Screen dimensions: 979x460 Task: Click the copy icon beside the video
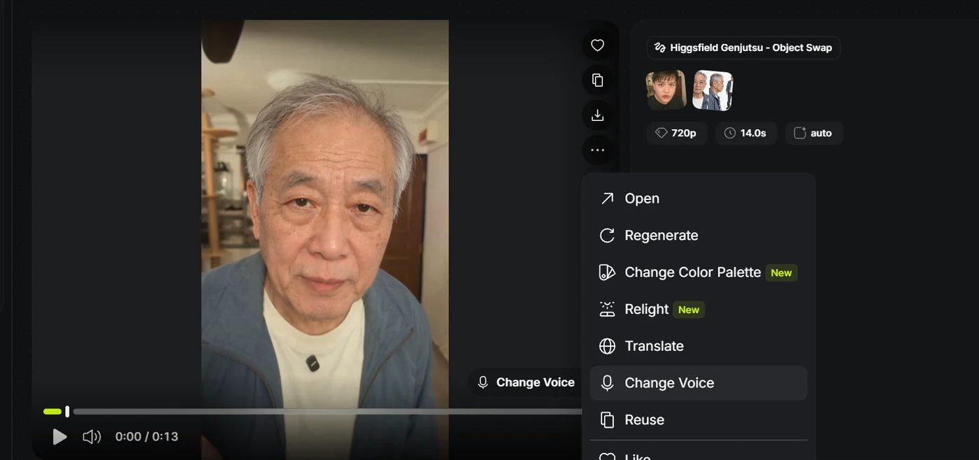point(597,80)
